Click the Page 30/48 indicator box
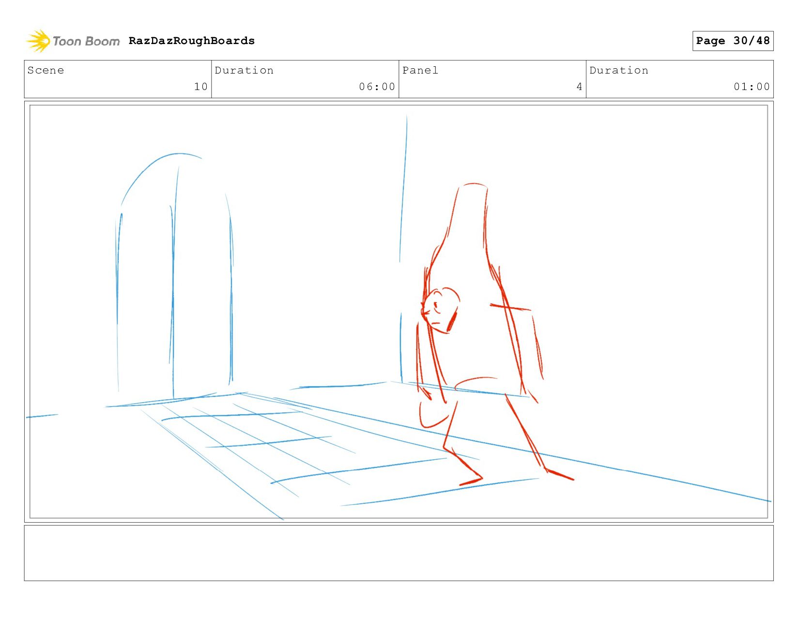Screen dimensions: 799x617 coord(733,41)
